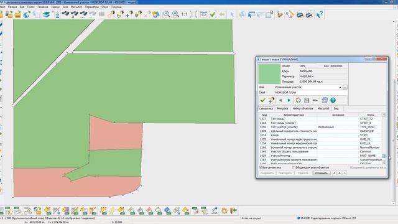Screen dimensions: 398x224
Task: Select row 1349 'Участок общего пользования'
Action: click(320, 152)
